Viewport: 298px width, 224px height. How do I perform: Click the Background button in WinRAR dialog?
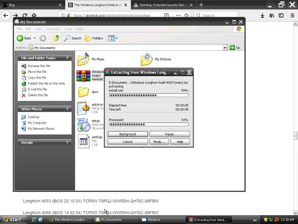[x=128, y=134]
